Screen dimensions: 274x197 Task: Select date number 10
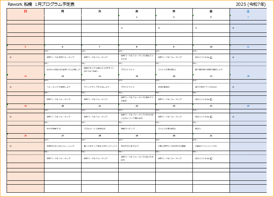click(x=211, y=47)
